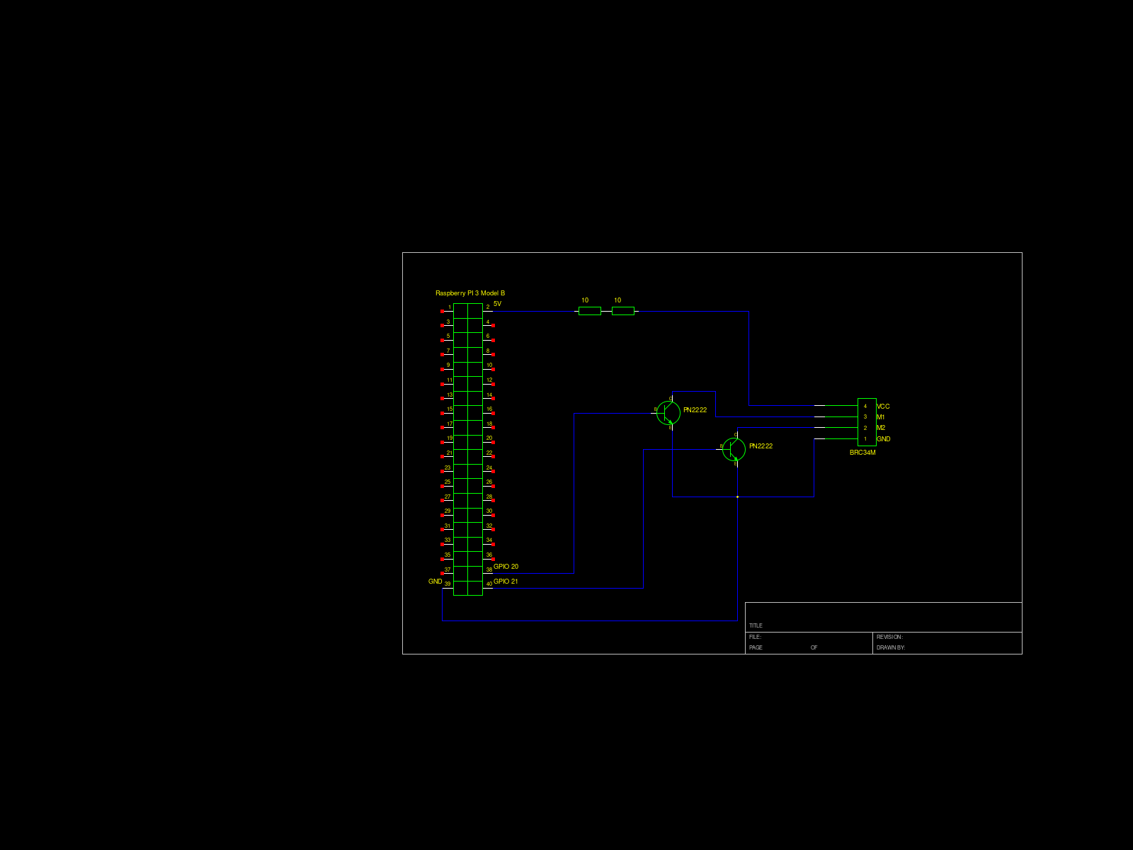Image resolution: width=1133 pixels, height=850 pixels.
Task: Click header pin number 2
Action: 487,307
